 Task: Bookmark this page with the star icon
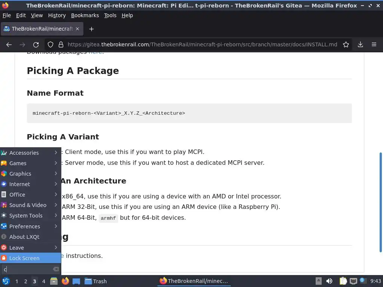point(346,44)
